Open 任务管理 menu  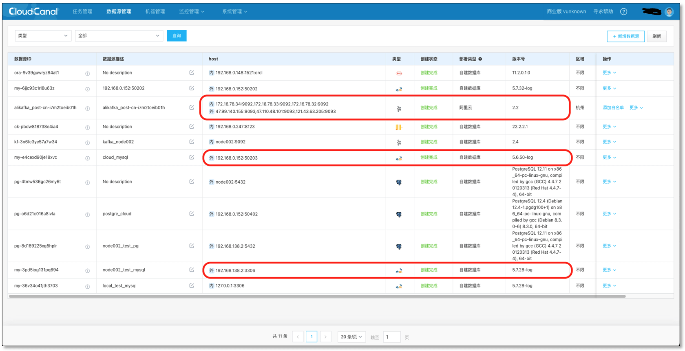coord(82,11)
